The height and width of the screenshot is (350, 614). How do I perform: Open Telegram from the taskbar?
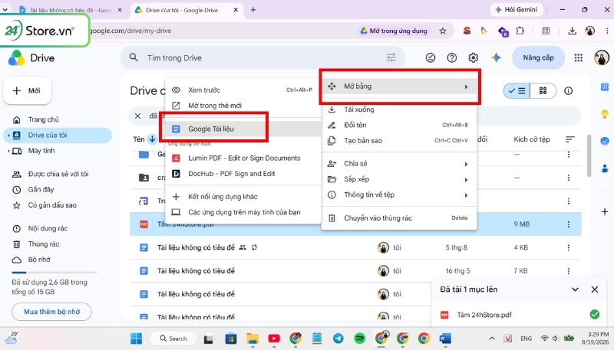[338, 339]
